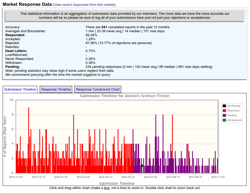Click the 'Pending' legend label in chart

(x=232, y=115)
